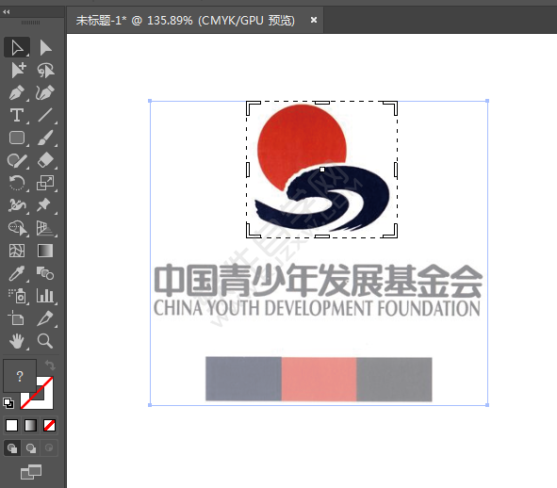Select the Eyedropper tool
This screenshot has width=557, height=488.
17,273
